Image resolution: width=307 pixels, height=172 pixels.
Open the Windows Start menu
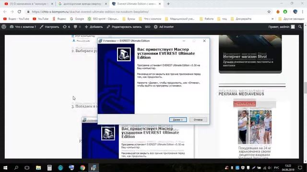tap(5, 168)
